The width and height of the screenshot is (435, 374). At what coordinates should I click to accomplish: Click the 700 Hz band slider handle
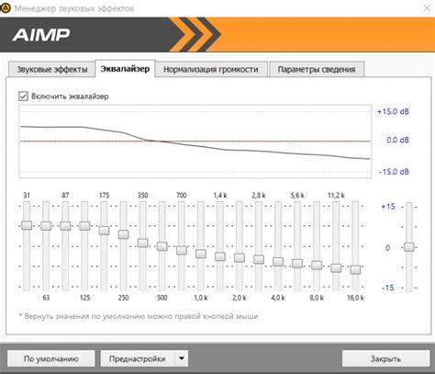coord(182,250)
